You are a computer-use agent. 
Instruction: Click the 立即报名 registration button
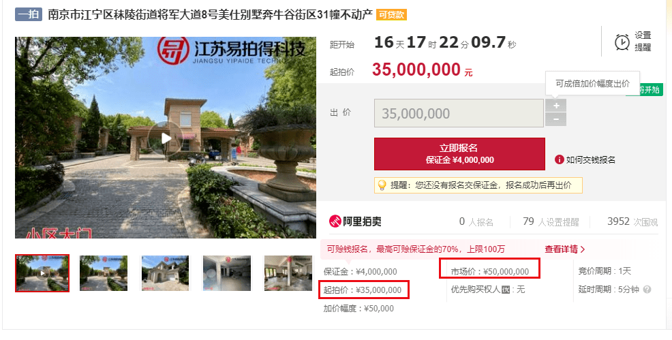point(459,154)
